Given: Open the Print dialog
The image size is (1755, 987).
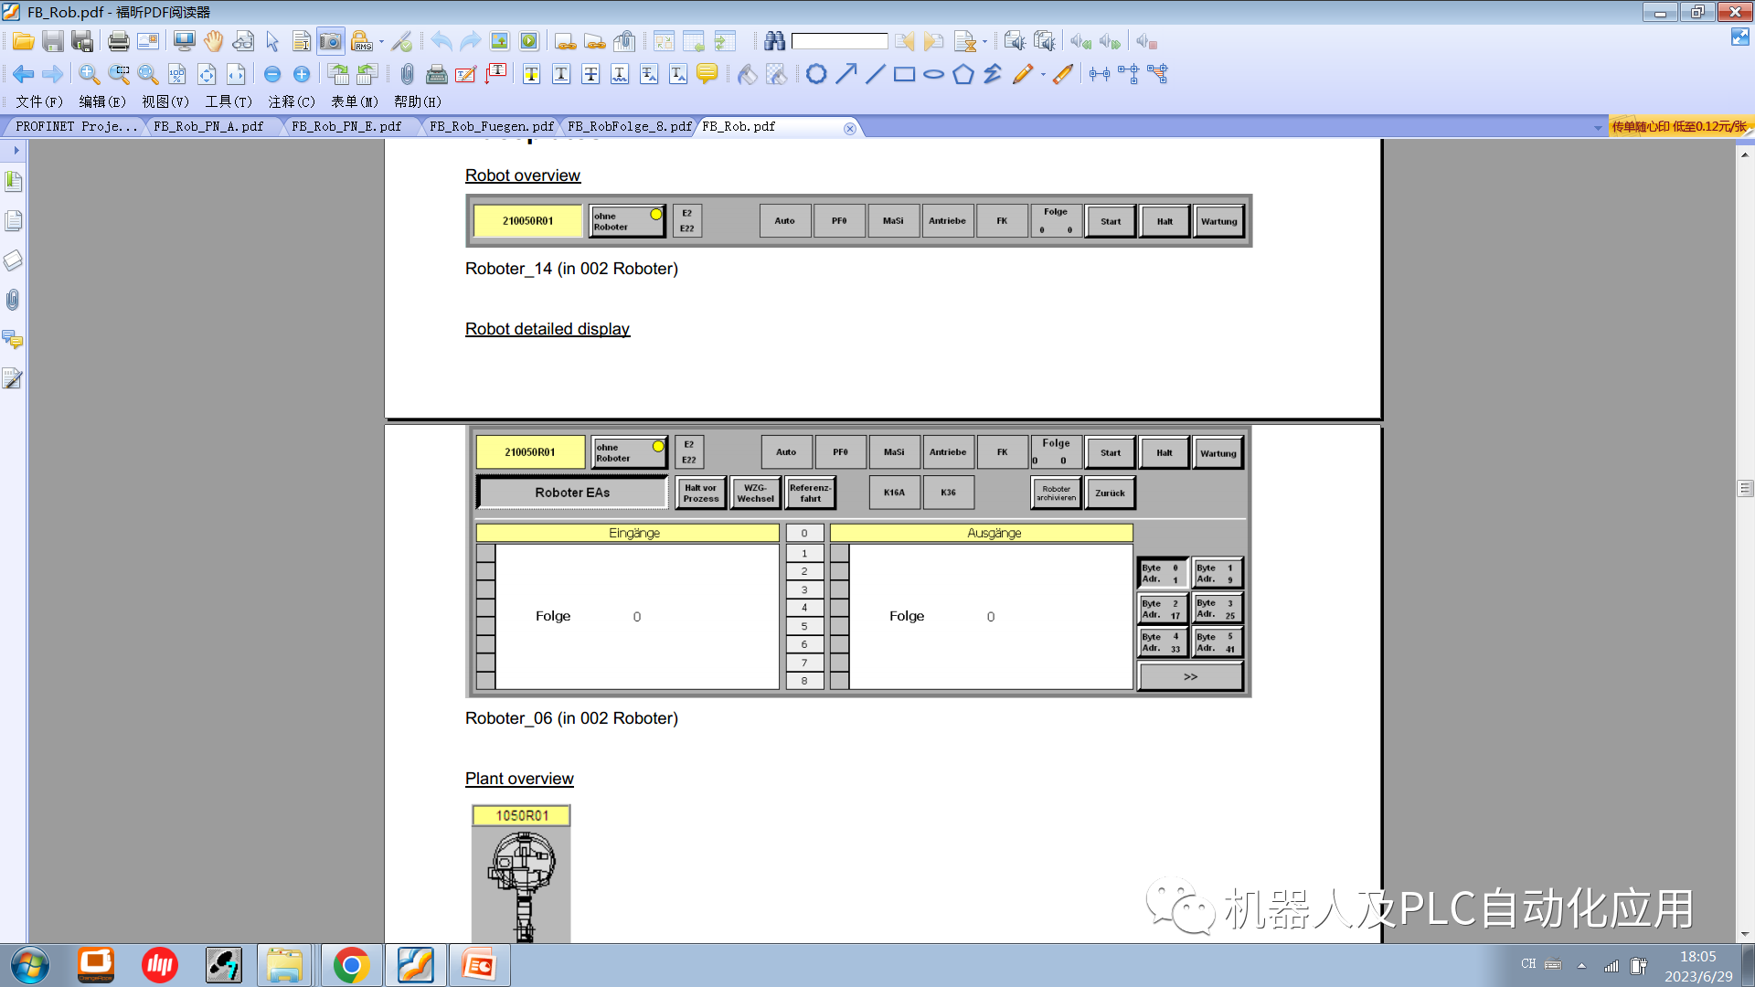Looking at the screenshot, I should click(119, 41).
